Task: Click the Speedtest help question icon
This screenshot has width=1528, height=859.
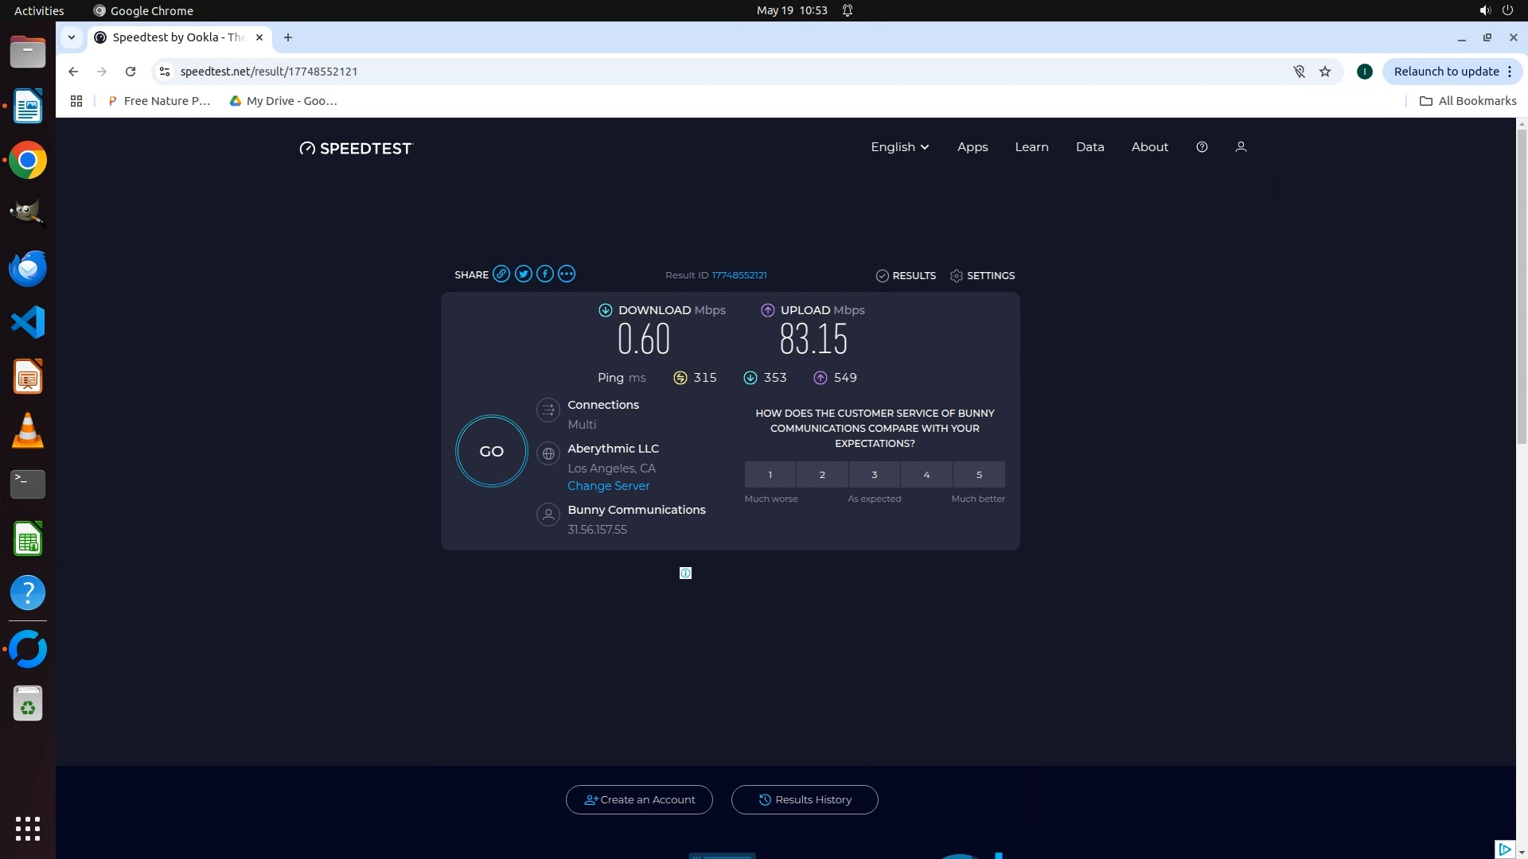Action: pyautogui.click(x=1202, y=147)
